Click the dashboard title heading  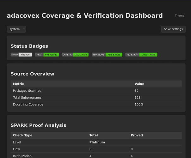point(85,15)
